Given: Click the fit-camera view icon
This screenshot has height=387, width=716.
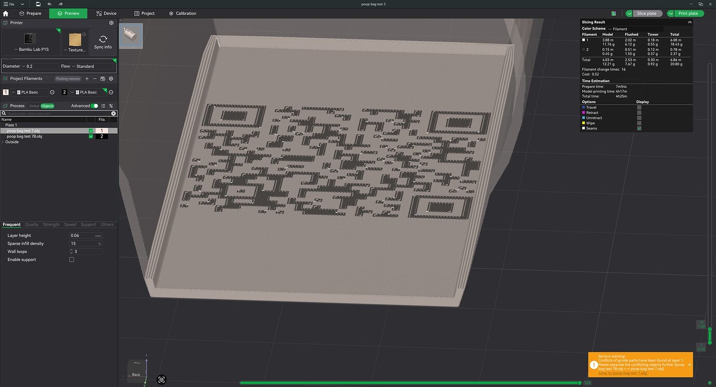Looking at the screenshot, I should click(162, 380).
